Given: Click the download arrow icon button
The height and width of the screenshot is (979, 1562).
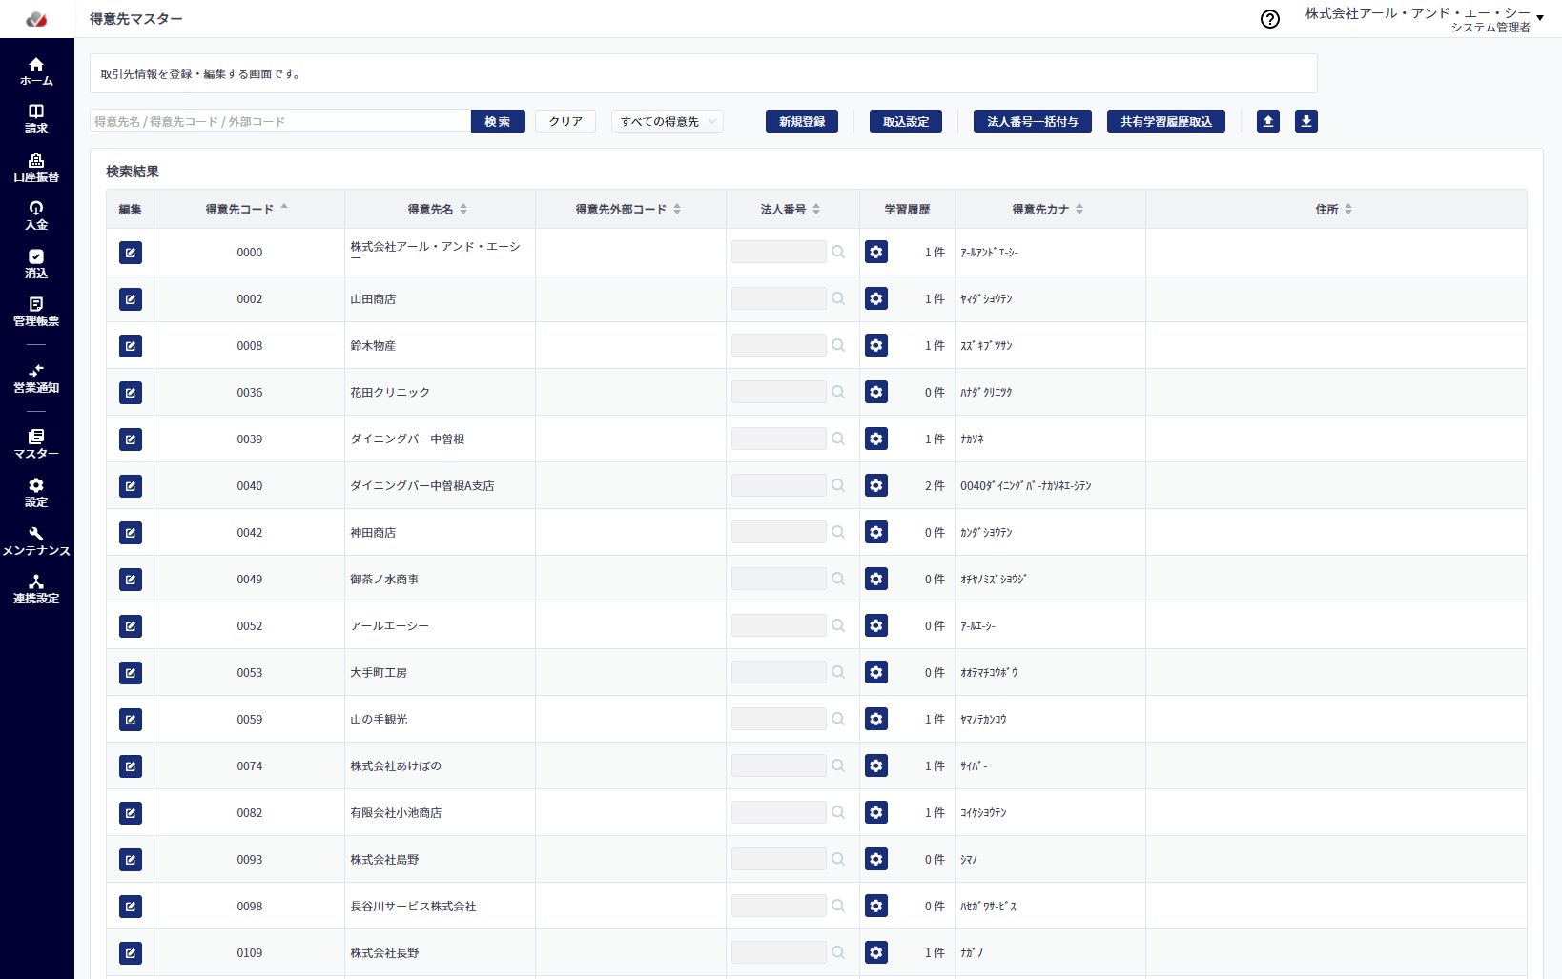Looking at the screenshot, I should point(1306,121).
